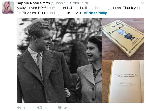Click the caricature illustration on the book cover
The height and width of the screenshot is (111, 146).
click(126, 35)
